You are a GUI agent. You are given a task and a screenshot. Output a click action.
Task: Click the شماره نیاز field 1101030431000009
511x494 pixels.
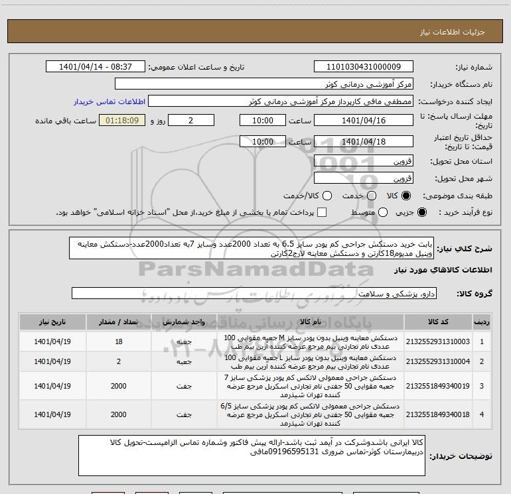[x=364, y=66]
